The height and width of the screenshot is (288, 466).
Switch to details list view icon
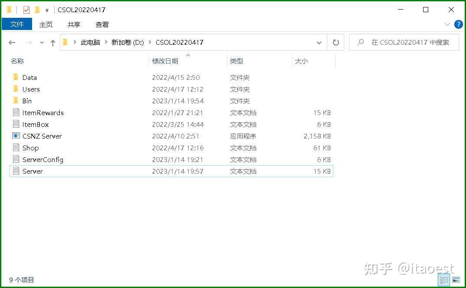pos(444,280)
